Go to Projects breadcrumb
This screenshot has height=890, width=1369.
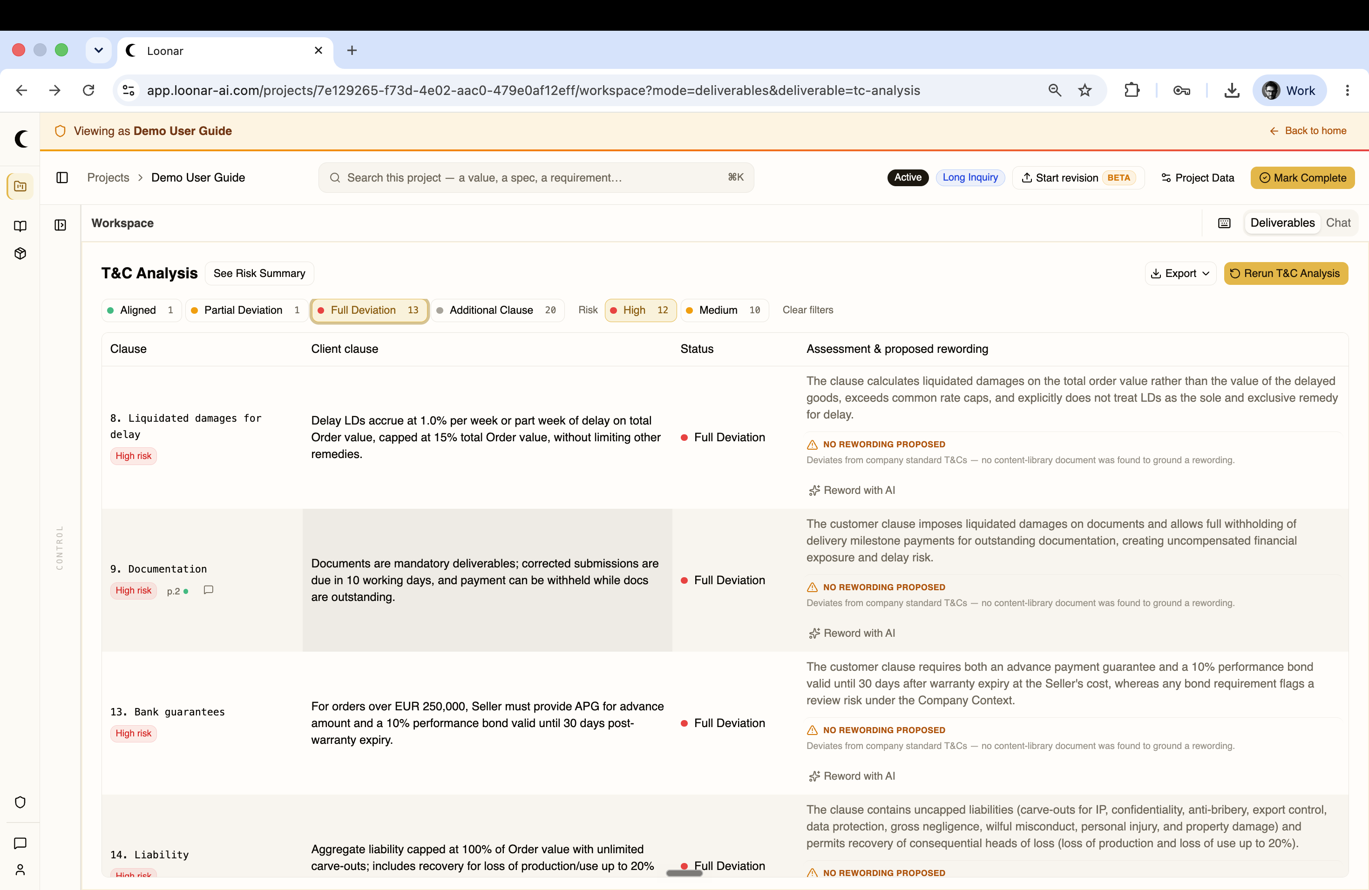pyautogui.click(x=108, y=178)
